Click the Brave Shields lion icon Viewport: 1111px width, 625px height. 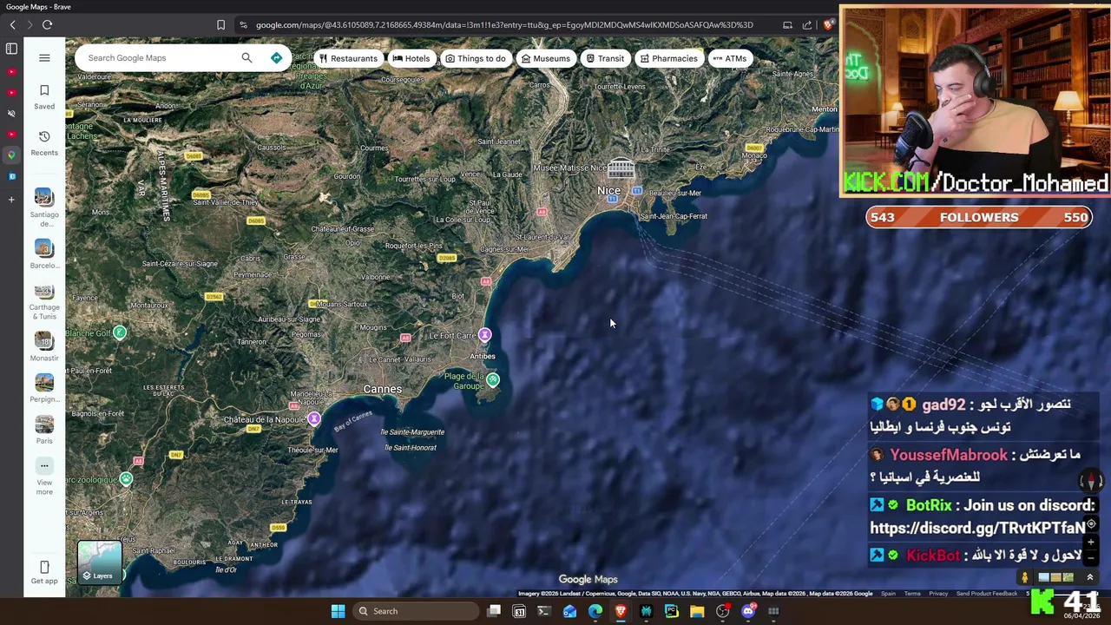pyautogui.click(x=828, y=25)
